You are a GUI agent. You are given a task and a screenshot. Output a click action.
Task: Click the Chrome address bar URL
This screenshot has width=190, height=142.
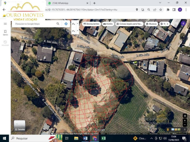[81, 10]
